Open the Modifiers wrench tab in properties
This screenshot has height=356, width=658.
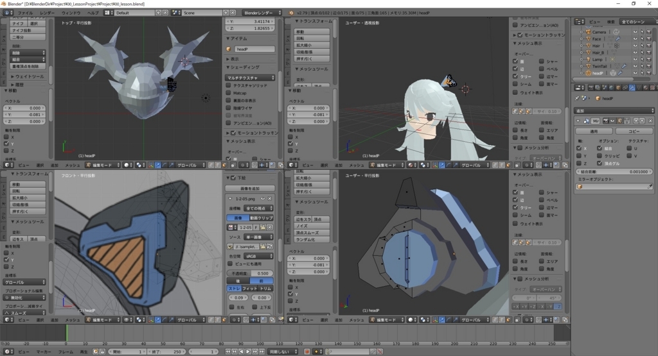[632, 88]
